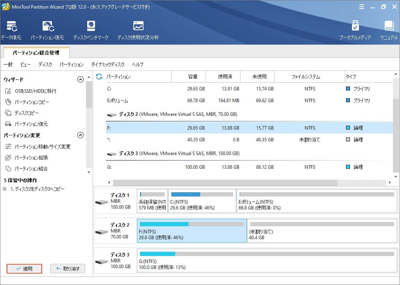Click the 適用 (Apply) button

coord(24,269)
